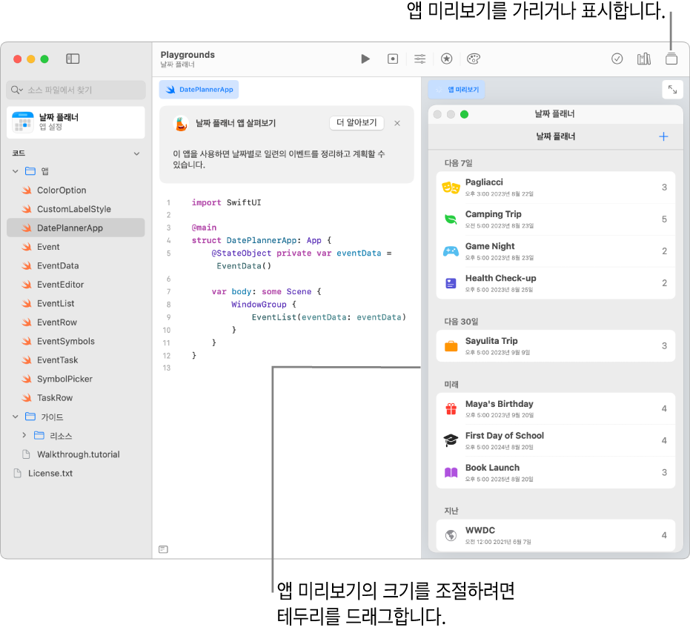Click the Game Night controller icon
Image resolution: width=690 pixels, height=633 pixels.
click(x=451, y=251)
